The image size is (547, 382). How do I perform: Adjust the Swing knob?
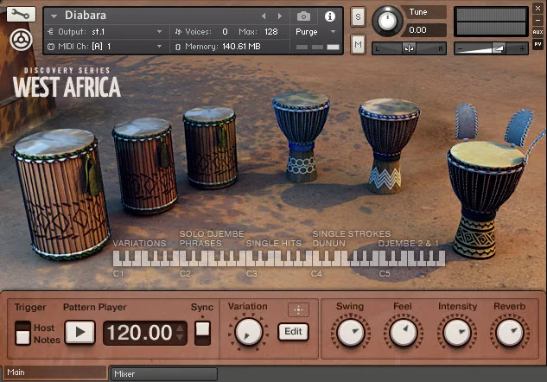(x=350, y=333)
